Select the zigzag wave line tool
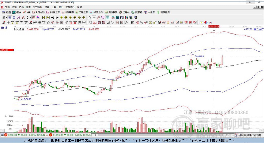Viewport: 264px width, 143px height. (113, 23)
